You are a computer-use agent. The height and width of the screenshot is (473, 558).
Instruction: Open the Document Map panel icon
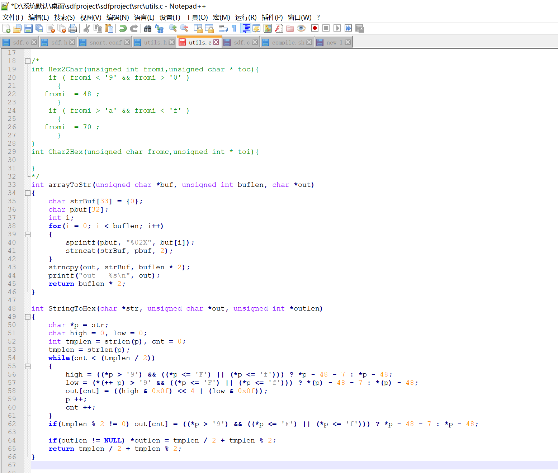point(268,28)
